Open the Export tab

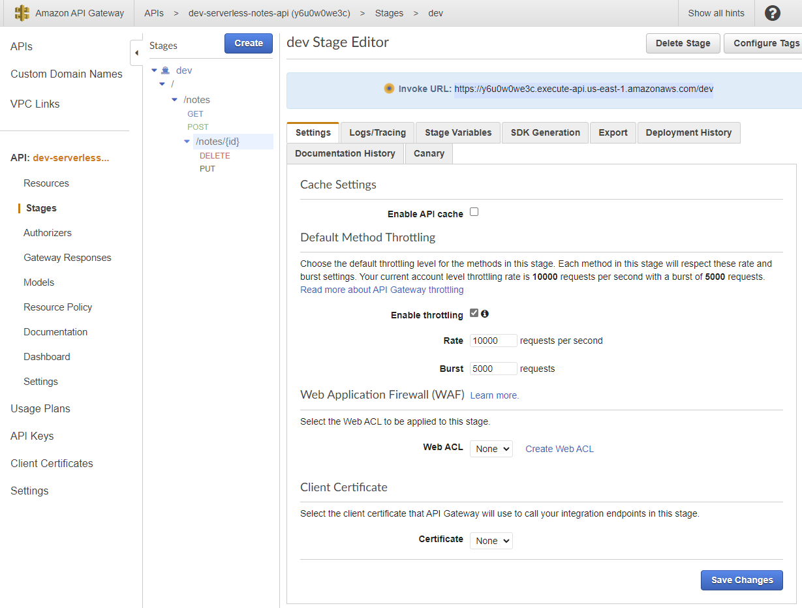613,132
